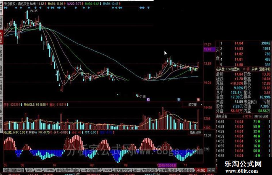This screenshot has width=272, height=175.
Task: Select the 一年2倍的主图 tab
Action: [x=91, y=170]
